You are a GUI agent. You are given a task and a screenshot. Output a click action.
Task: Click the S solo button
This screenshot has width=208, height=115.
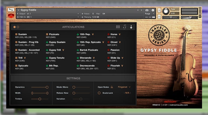coord(159,10)
